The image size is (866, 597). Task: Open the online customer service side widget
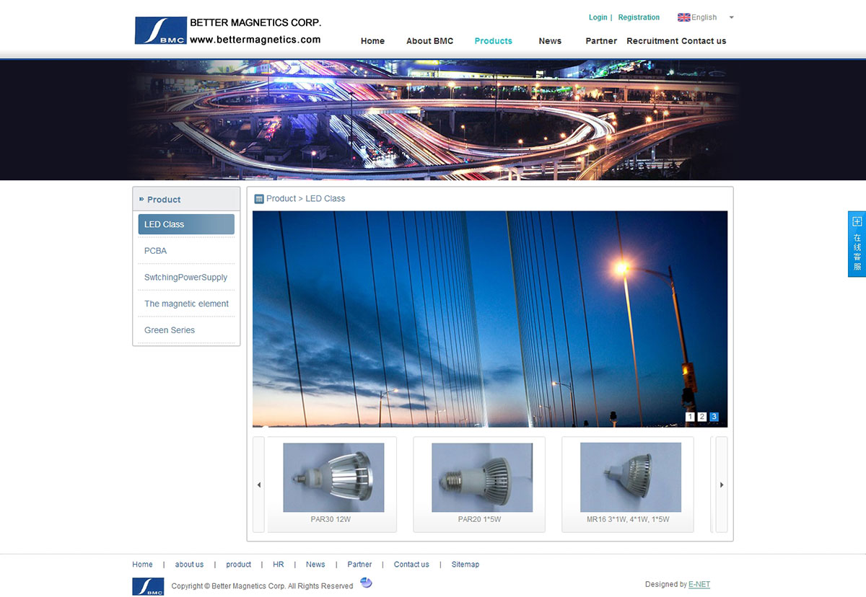pyautogui.click(x=857, y=244)
